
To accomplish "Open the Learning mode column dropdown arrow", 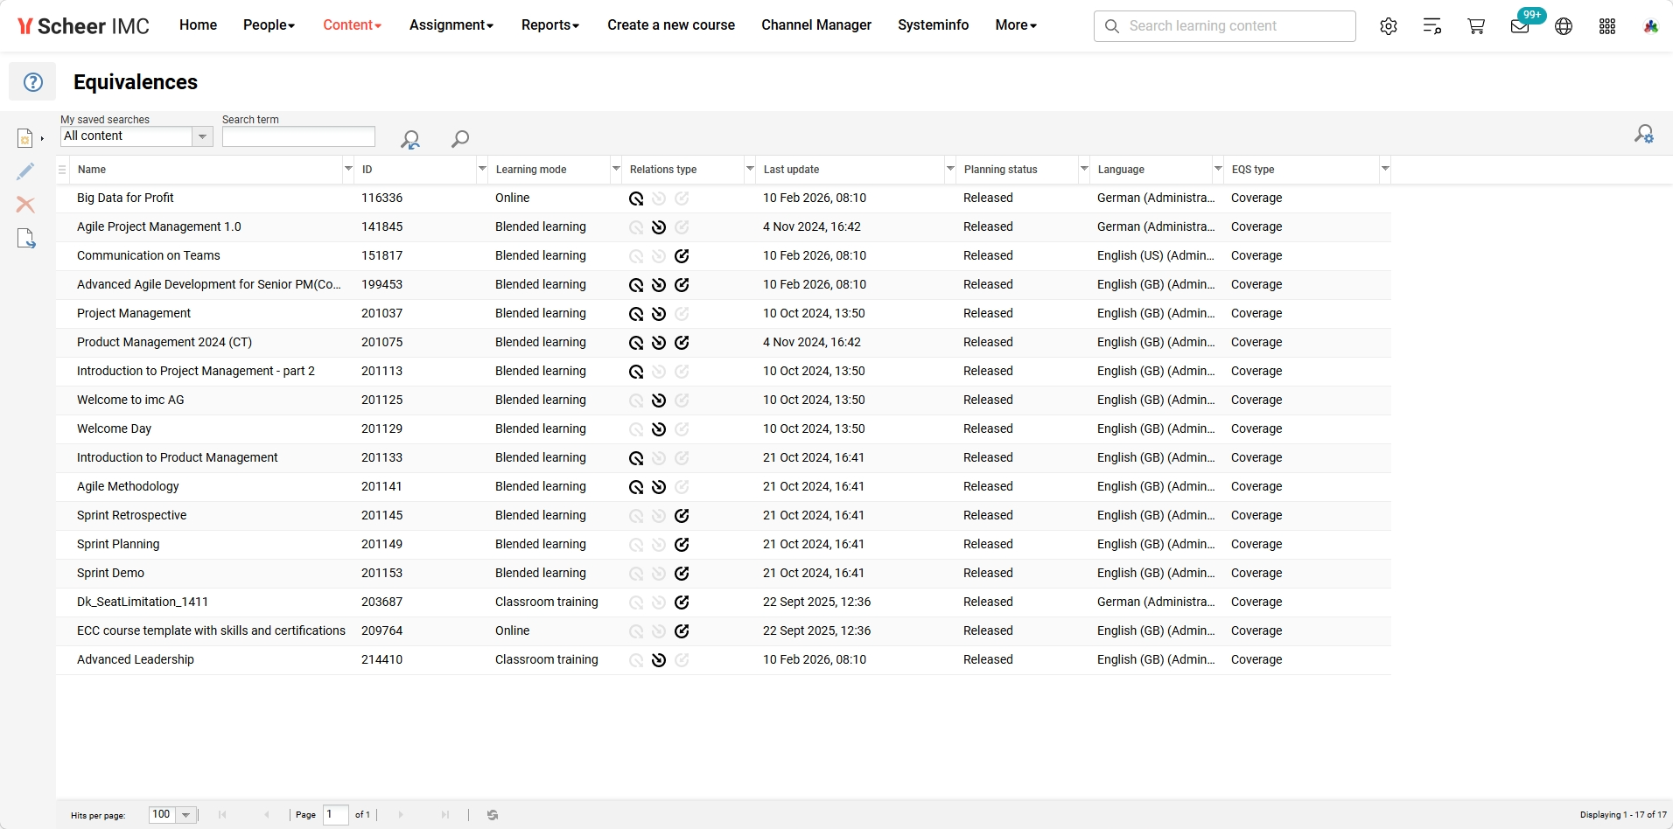I will [616, 169].
